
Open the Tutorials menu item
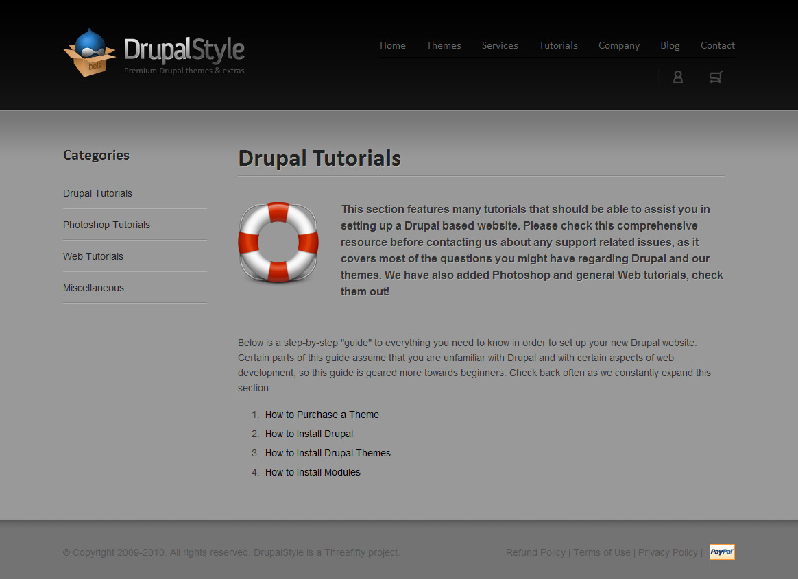[x=558, y=45]
